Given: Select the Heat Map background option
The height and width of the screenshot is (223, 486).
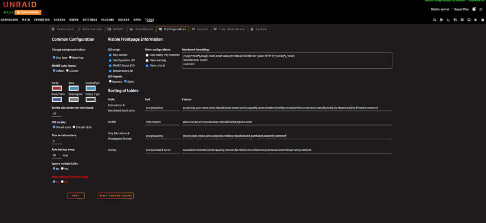Looking at the screenshot, I should point(70,57).
